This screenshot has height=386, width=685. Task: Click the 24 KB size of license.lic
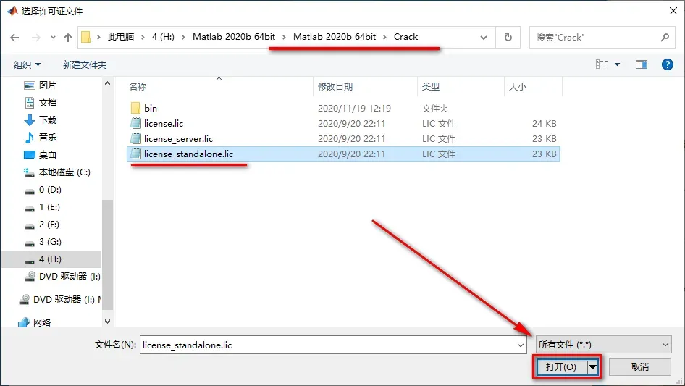pyautogui.click(x=545, y=123)
